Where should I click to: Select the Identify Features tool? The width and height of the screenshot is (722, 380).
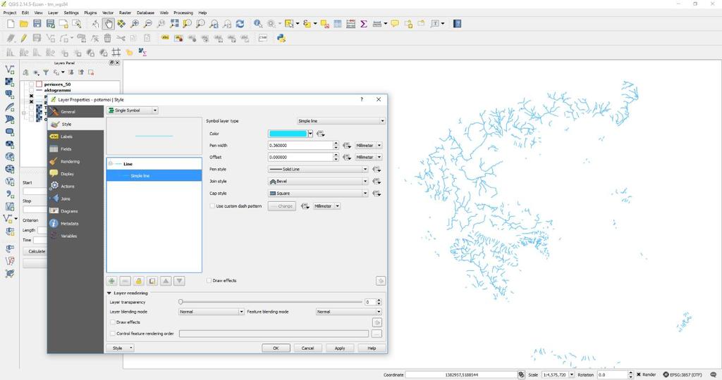coord(258,23)
